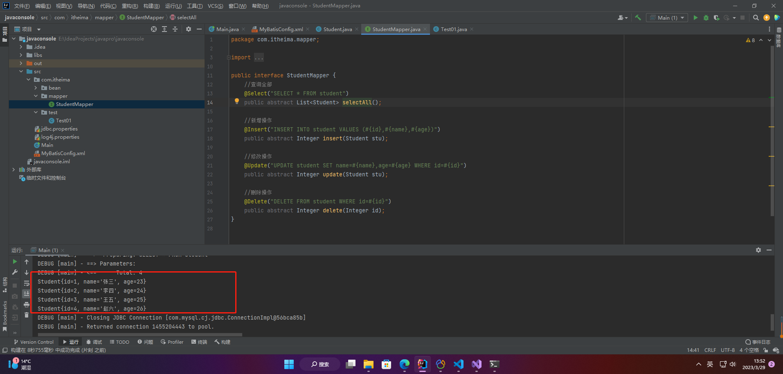783x374 pixels.
Task: Run with Coverage using the shield icon
Action: click(x=716, y=18)
